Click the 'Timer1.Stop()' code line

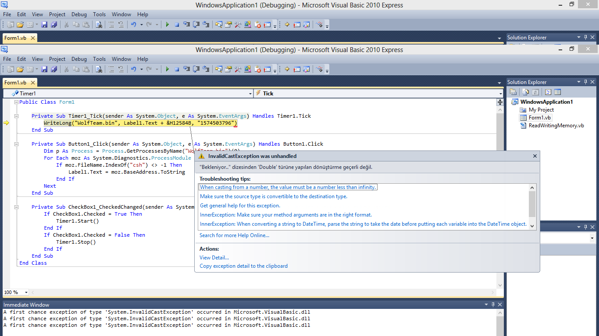click(76, 242)
